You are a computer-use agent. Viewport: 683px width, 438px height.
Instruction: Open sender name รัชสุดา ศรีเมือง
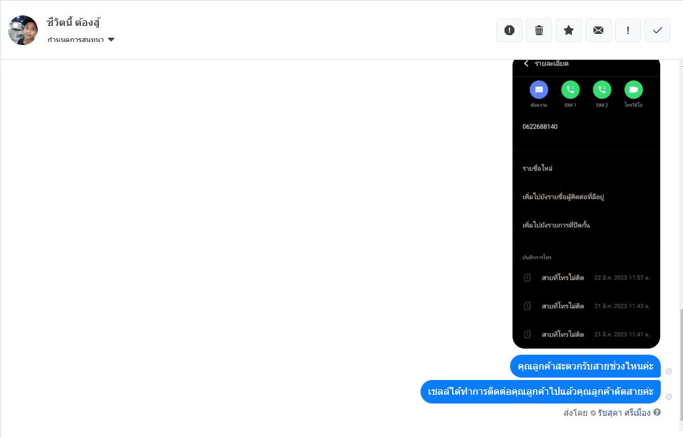coord(624,413)
